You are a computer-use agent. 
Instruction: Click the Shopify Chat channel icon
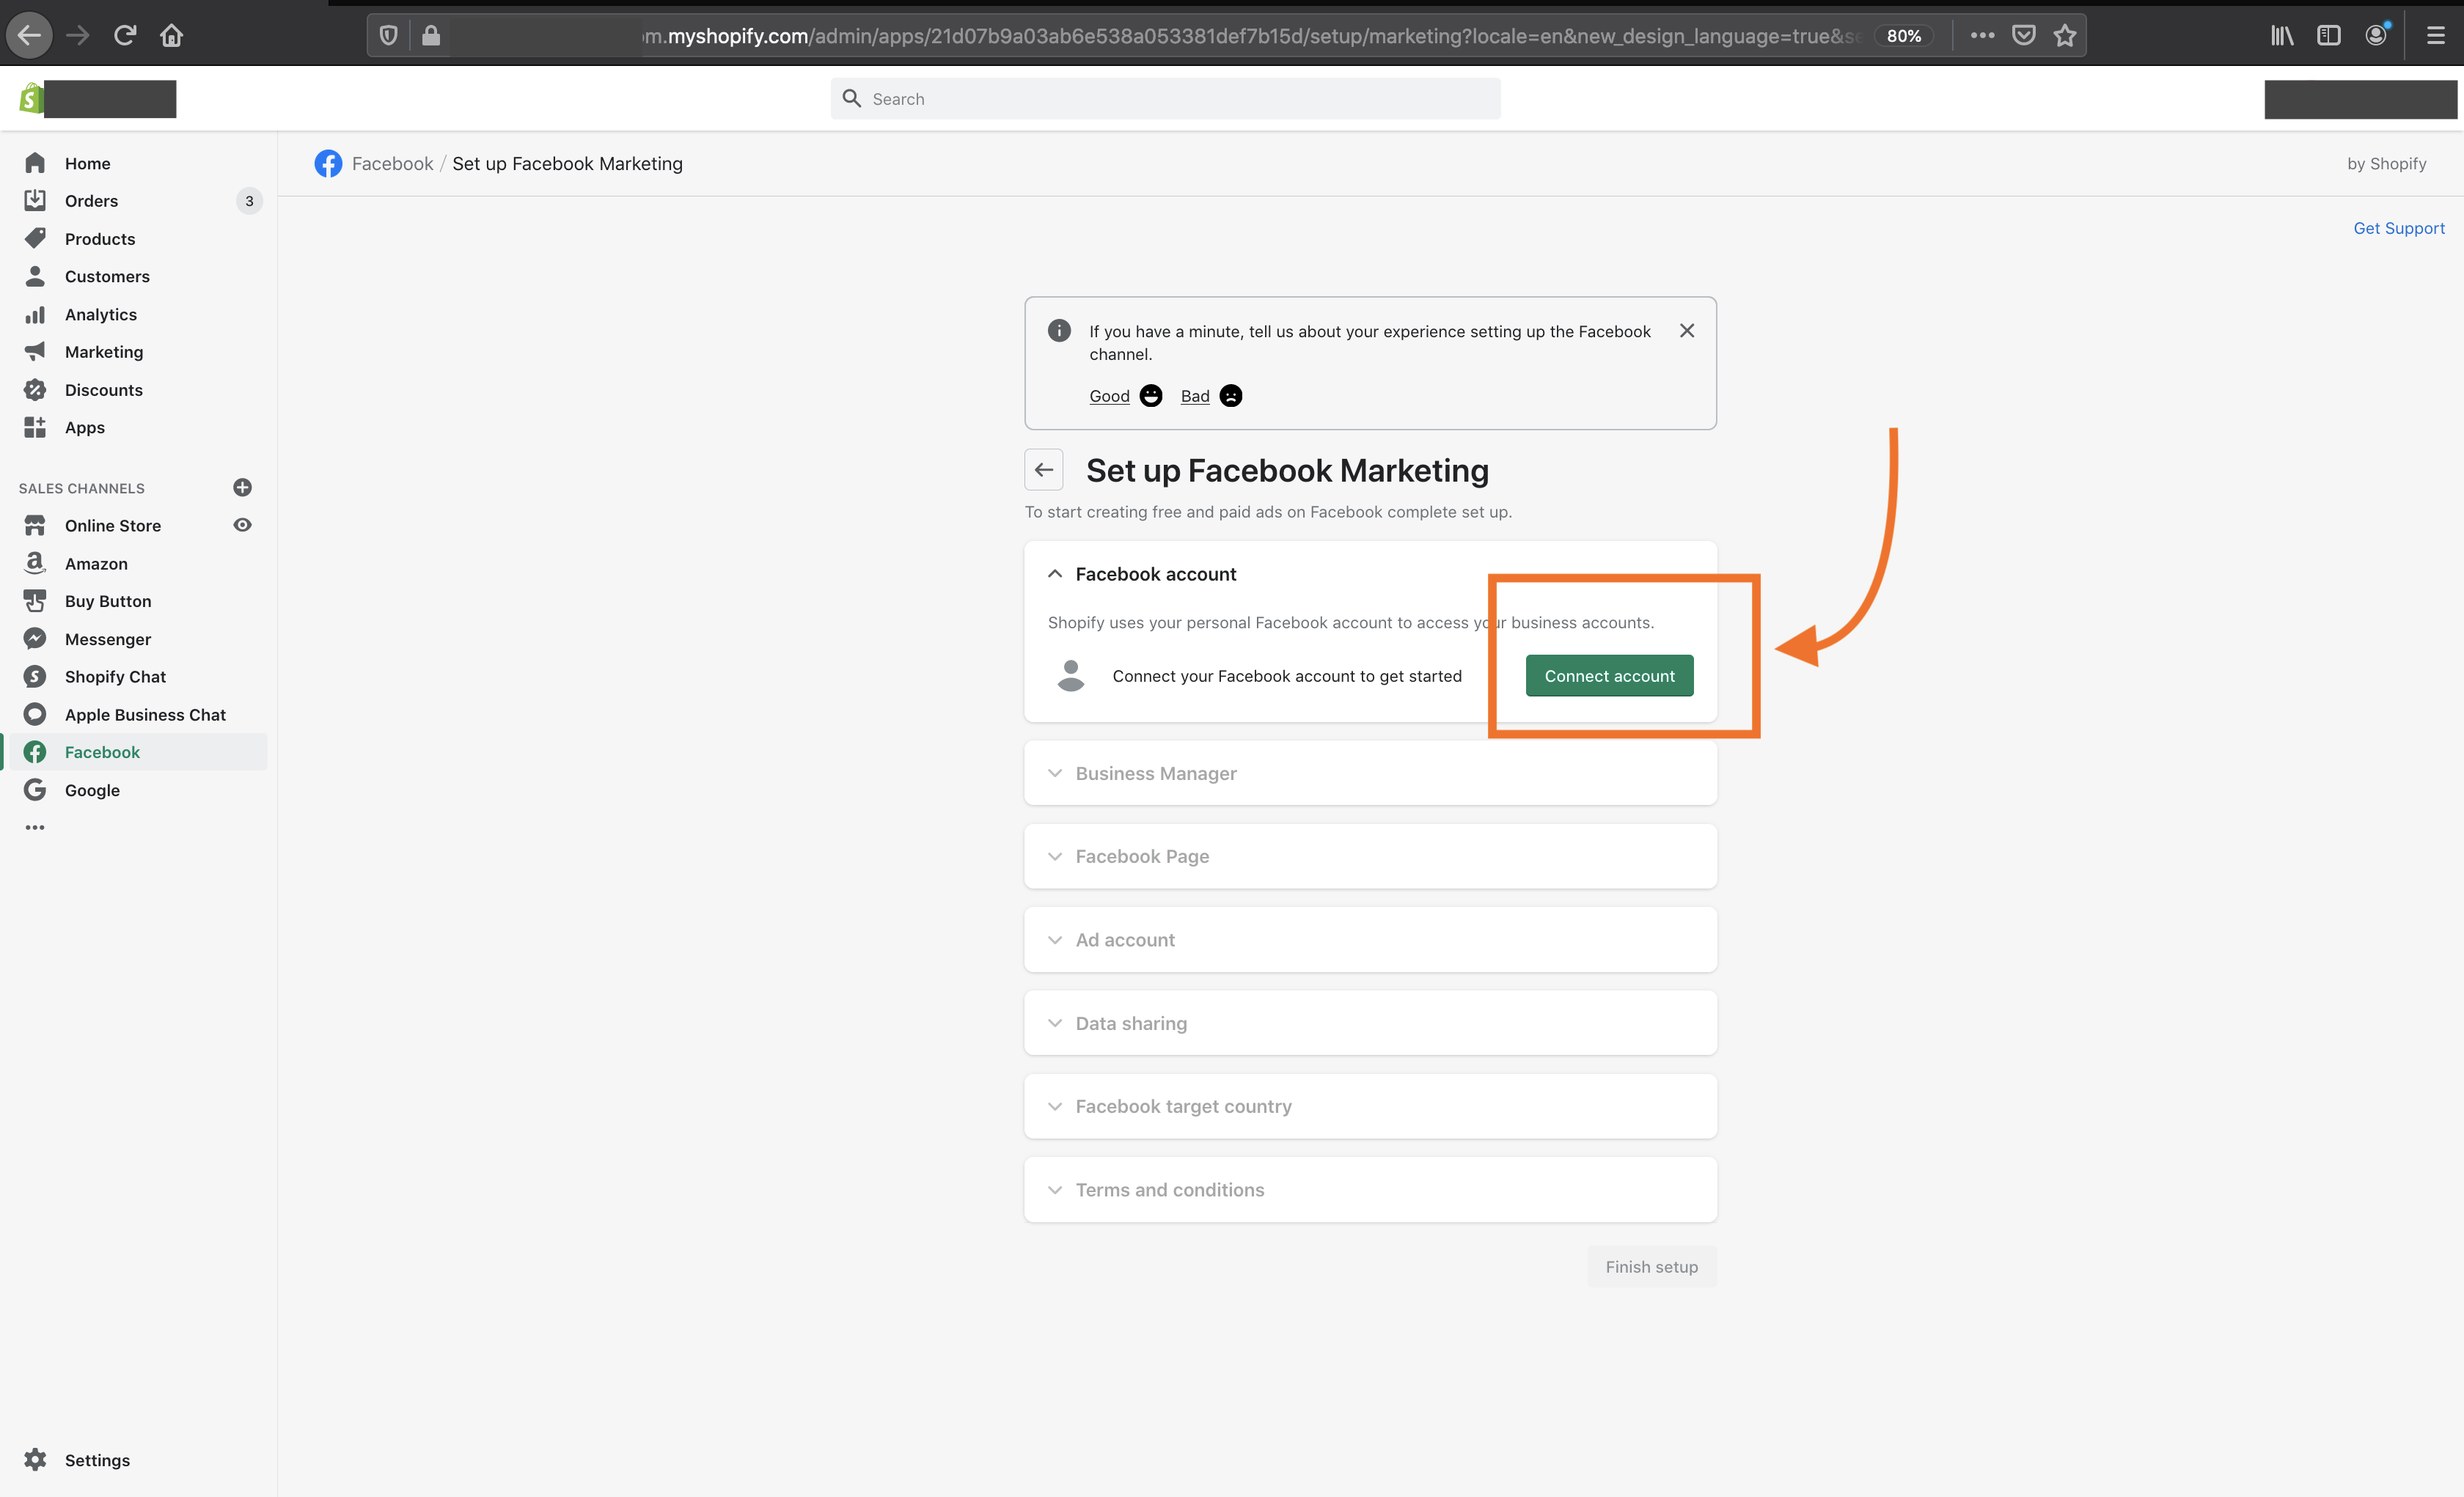35,677
